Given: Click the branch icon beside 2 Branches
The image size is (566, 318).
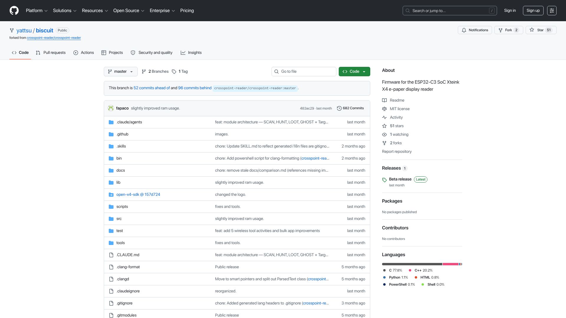Looking at the screenshot, I should (144, 72).
